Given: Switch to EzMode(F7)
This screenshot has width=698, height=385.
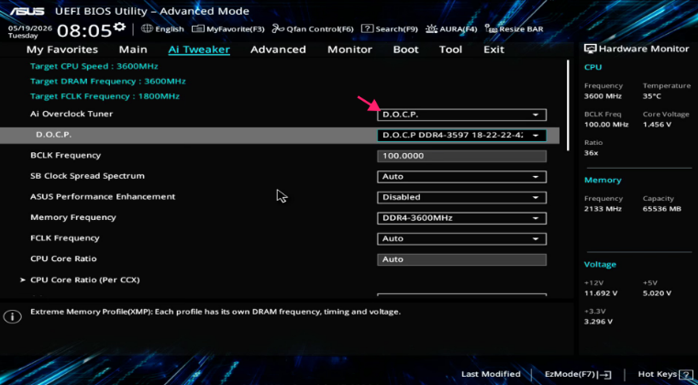Looking at the screenshot, I should (578, 374).
